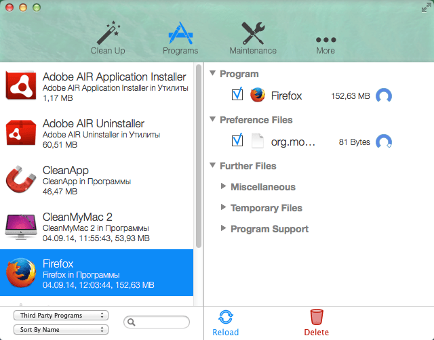Click the blue round icon next to 81 Bytes
This screenshot has height=340, width=434.
pyautogui.click(x=384, y=142)
